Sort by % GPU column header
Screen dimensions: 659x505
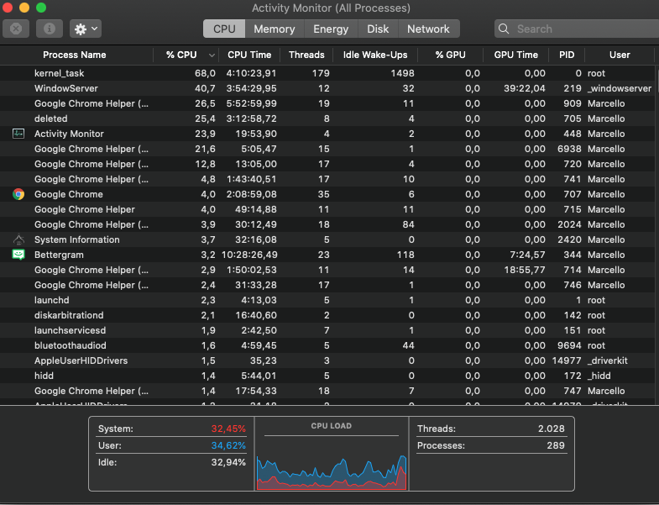pyautogui.click(x=450, y=55)
